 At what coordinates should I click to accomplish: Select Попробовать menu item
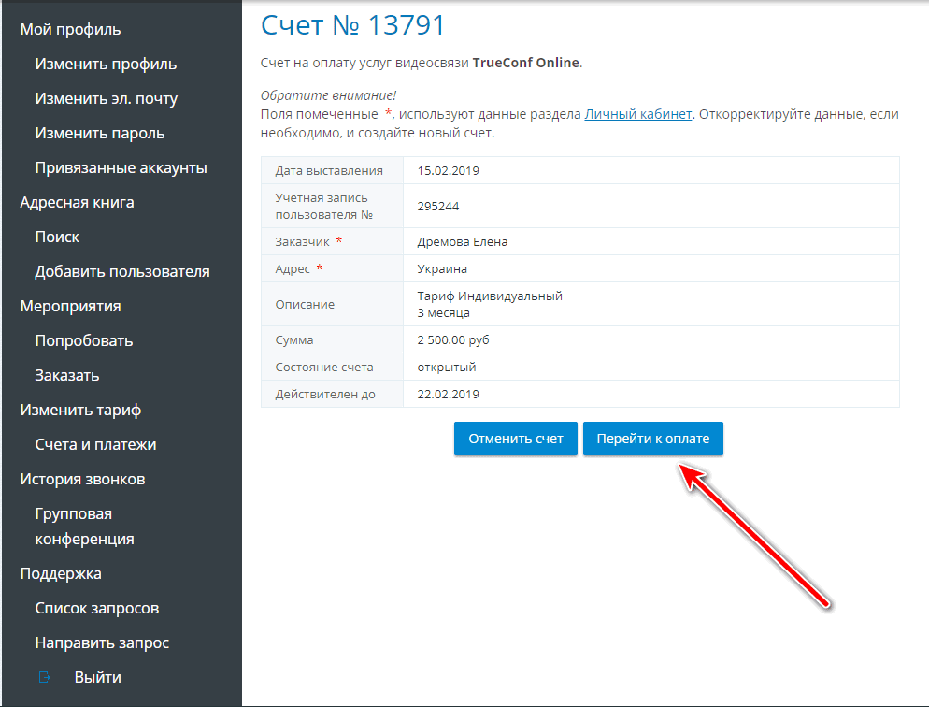tap(83, 340)
